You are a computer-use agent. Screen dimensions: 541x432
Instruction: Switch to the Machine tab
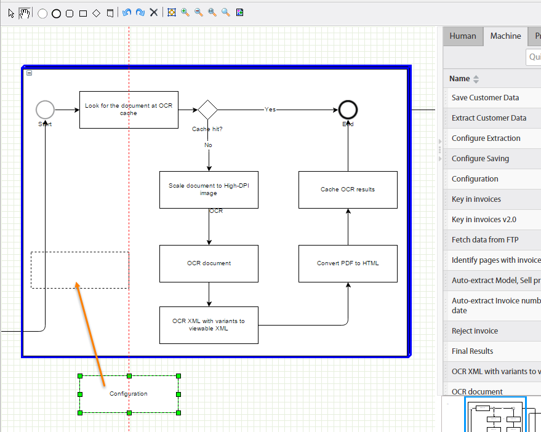tap(505, 36)
